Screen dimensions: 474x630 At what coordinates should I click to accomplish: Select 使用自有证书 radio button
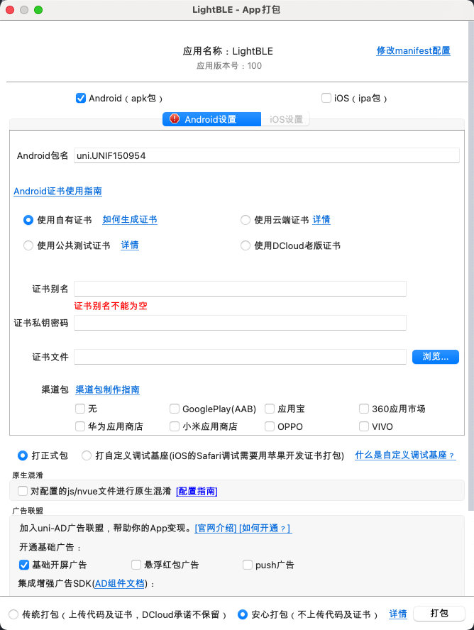pos(28,220)
